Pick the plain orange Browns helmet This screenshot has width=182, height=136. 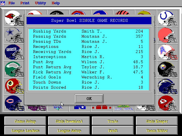167,35
